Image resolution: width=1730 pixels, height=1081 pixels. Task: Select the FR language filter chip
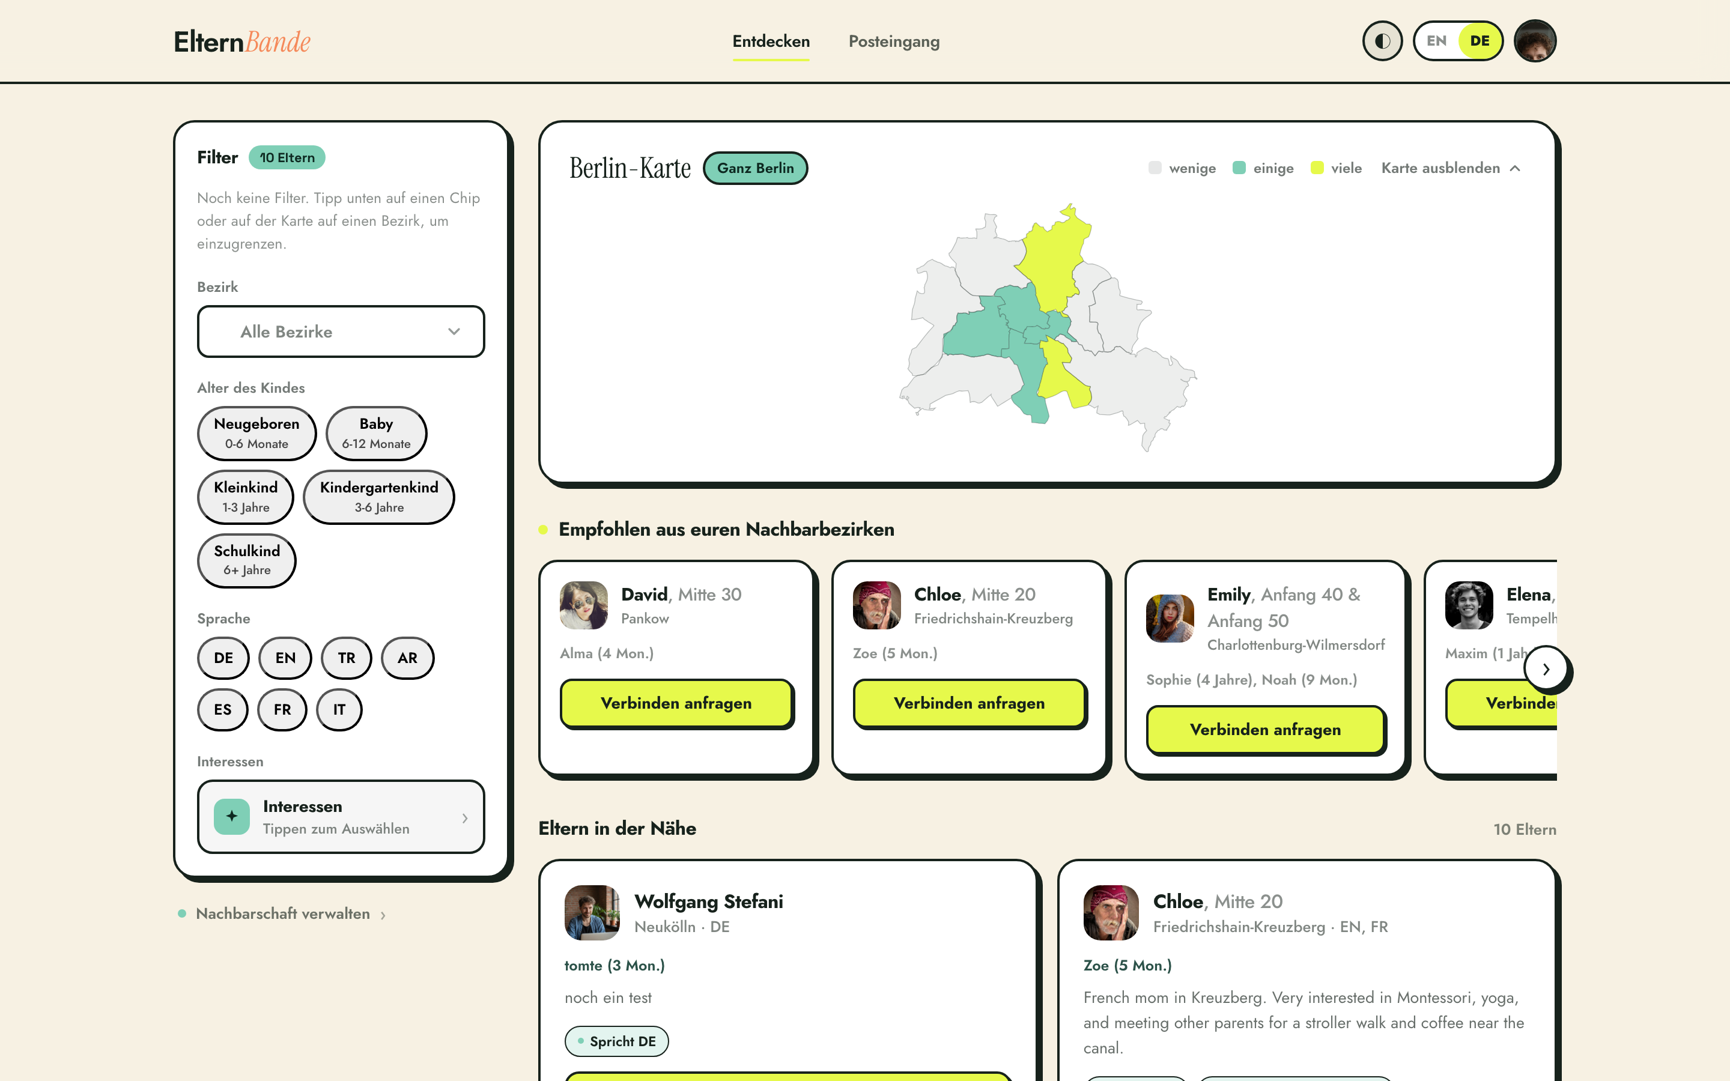(282, 709)
